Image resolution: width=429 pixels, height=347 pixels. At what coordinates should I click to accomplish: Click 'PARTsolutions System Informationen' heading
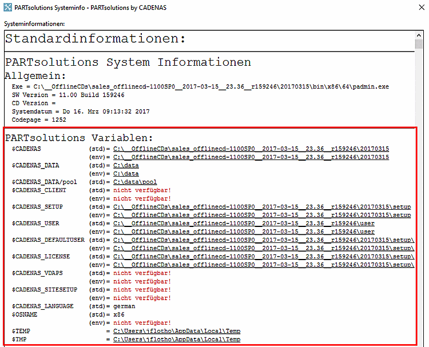pos(128,62)
